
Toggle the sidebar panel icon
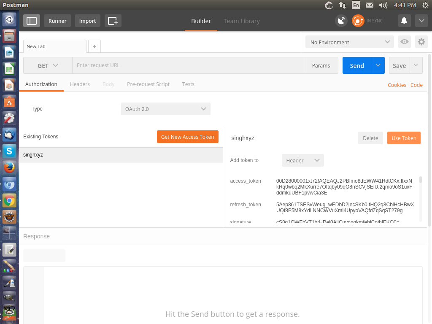tap(31, 21)
